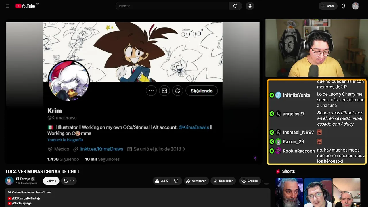Viewport: 368px width, 207px height.
Task: Open the rightmost Shorts thumbnail
Action: [x=346, y=192]
